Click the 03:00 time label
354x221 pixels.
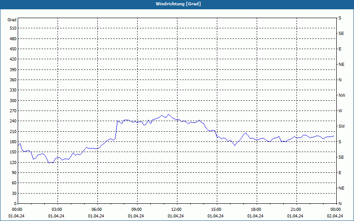click(58, 210)
